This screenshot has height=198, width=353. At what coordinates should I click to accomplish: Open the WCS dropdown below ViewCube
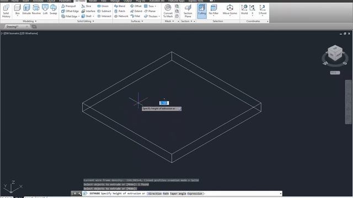[335, 73]
